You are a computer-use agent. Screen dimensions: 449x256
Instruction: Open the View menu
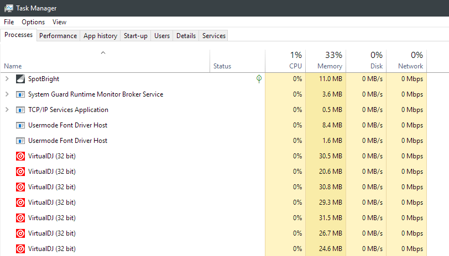(x=59, y=22)
